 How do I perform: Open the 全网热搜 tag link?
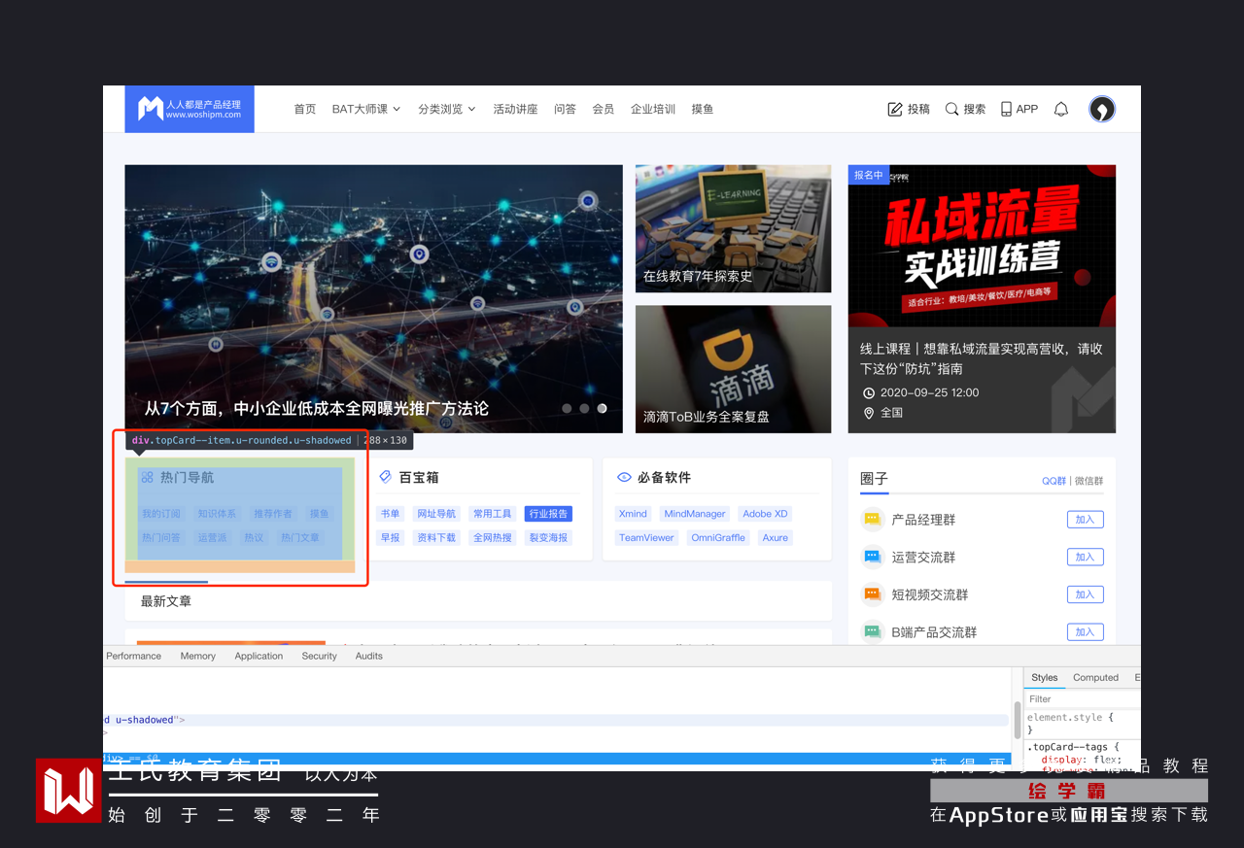pyautogui.click(x=492, y=537)
